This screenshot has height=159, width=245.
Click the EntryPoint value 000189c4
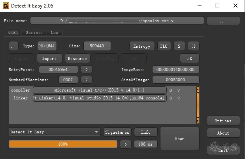click(58, 69)
